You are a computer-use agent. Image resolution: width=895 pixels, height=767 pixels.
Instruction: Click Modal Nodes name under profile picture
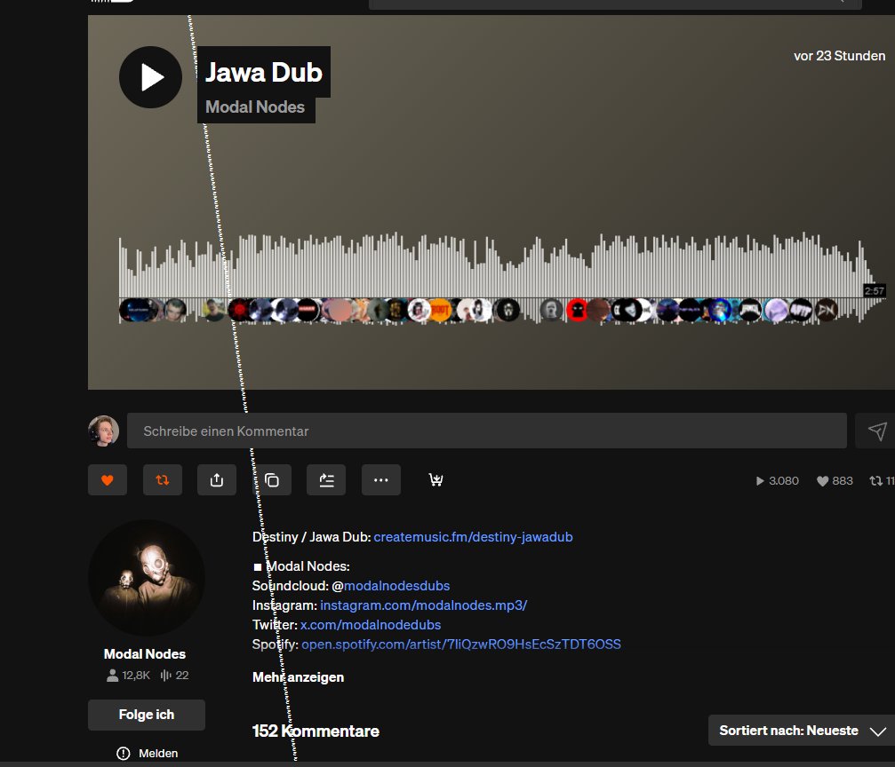coord(144,654)
